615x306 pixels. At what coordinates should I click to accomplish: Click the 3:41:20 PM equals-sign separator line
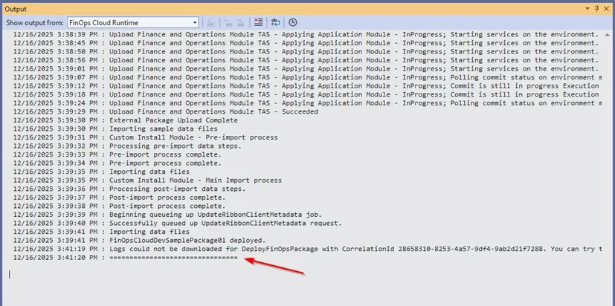(126, 258)
